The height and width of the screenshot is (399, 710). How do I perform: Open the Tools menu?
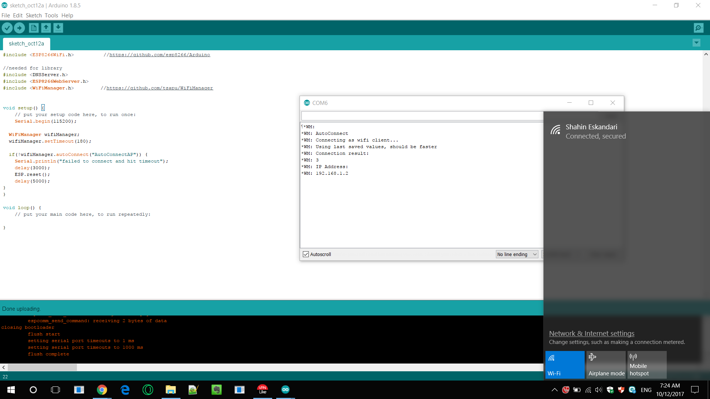51,16
